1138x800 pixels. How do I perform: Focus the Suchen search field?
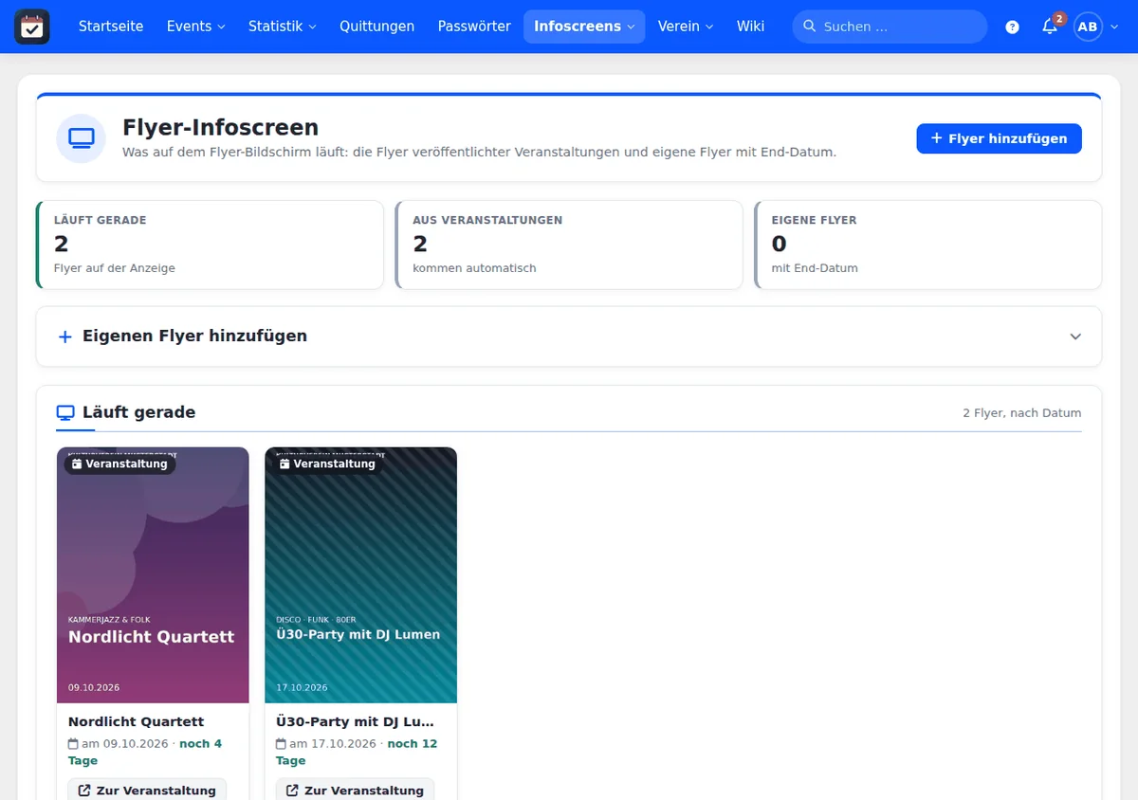point(890,27)
